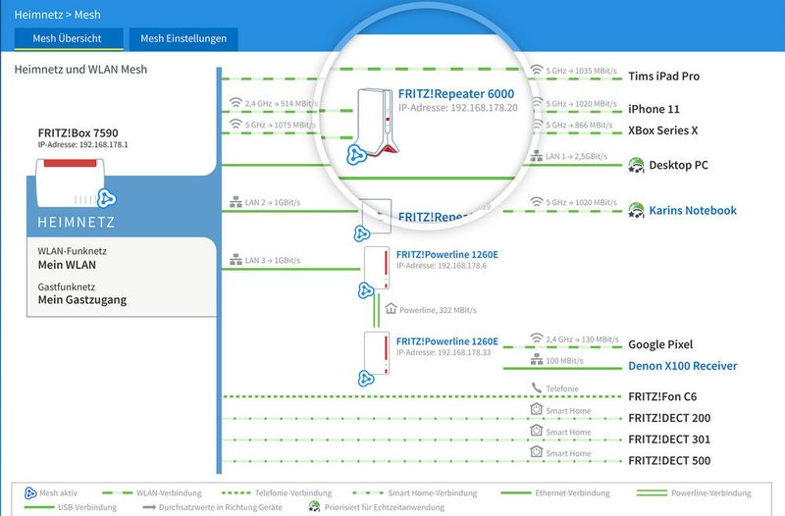785x516 pixels.
Task: Select the Tims iPad Pro device
Action: click(664, 77)
